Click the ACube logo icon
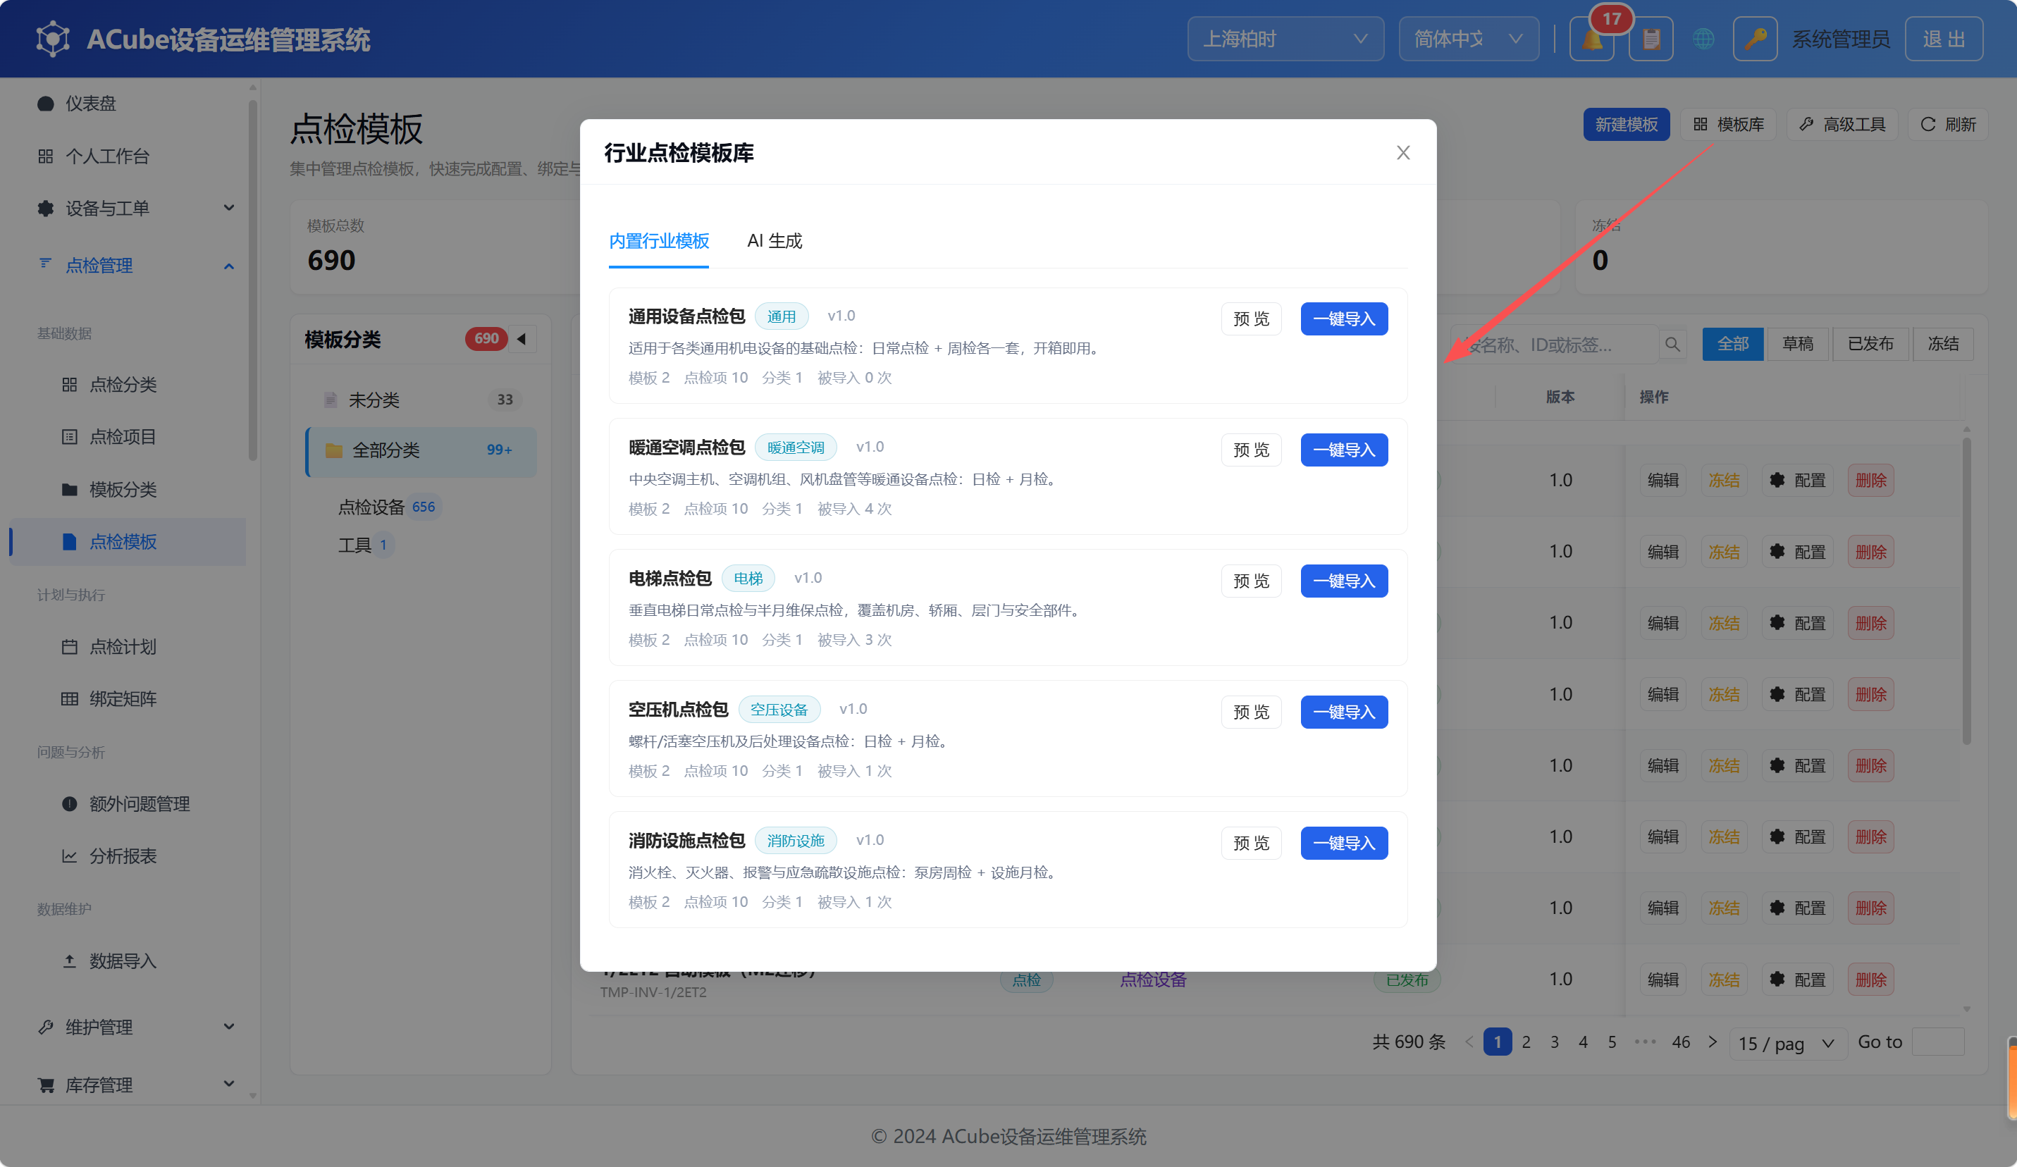 [x=53, y=39]
